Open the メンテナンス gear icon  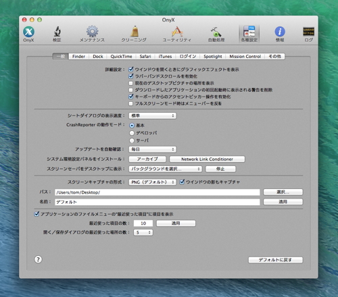(92, 34)
